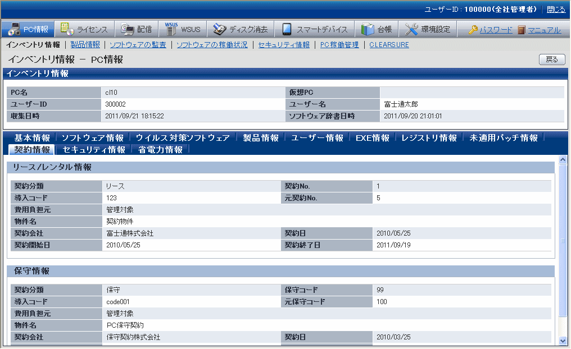Click the パスワード key icon
The image size is (571, 349).
(473, 30)
